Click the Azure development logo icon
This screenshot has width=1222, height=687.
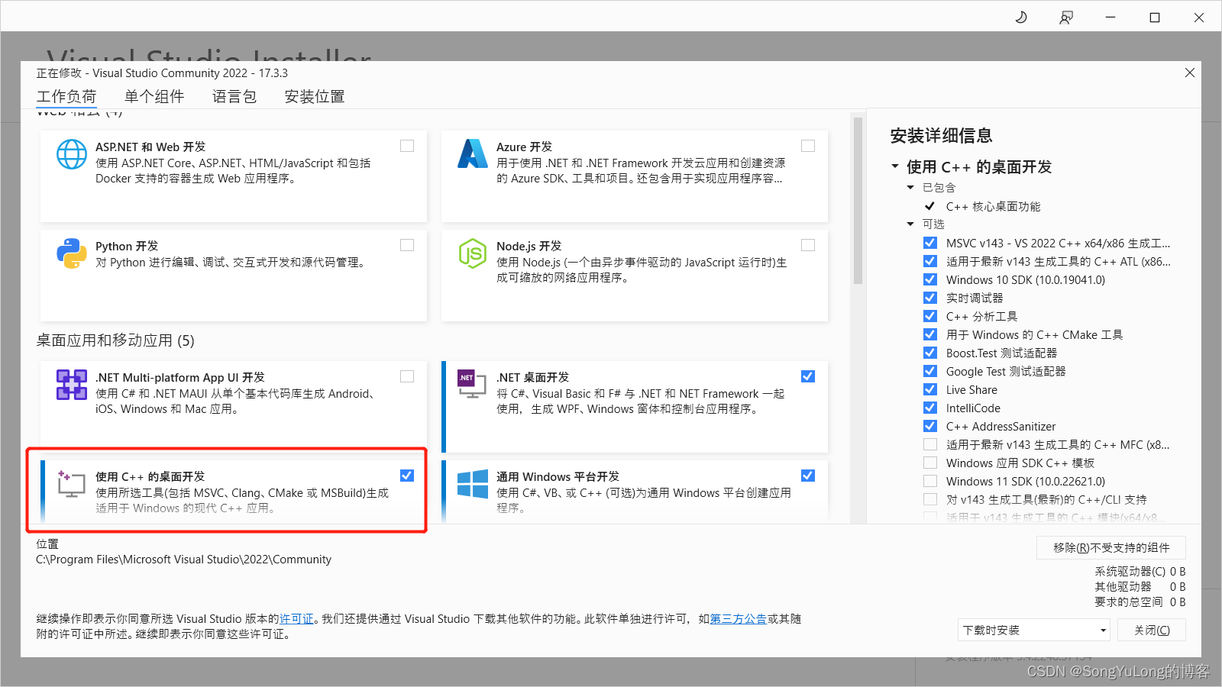(473, 153)
